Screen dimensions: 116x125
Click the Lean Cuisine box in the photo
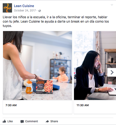pos(44,87)
